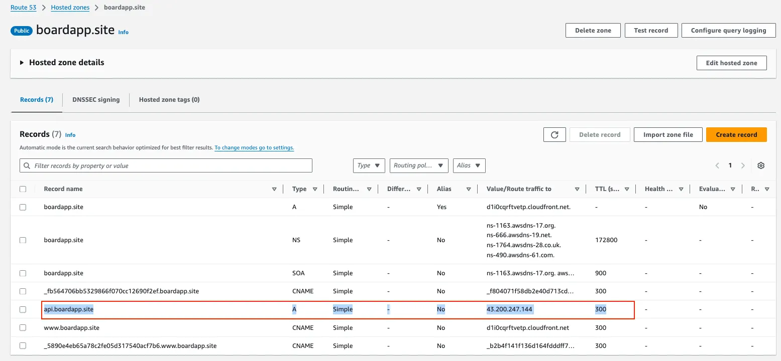This screenshot has height=361, width=781.
Task: Sort by Record name column arrow
Action: (274, 189)
